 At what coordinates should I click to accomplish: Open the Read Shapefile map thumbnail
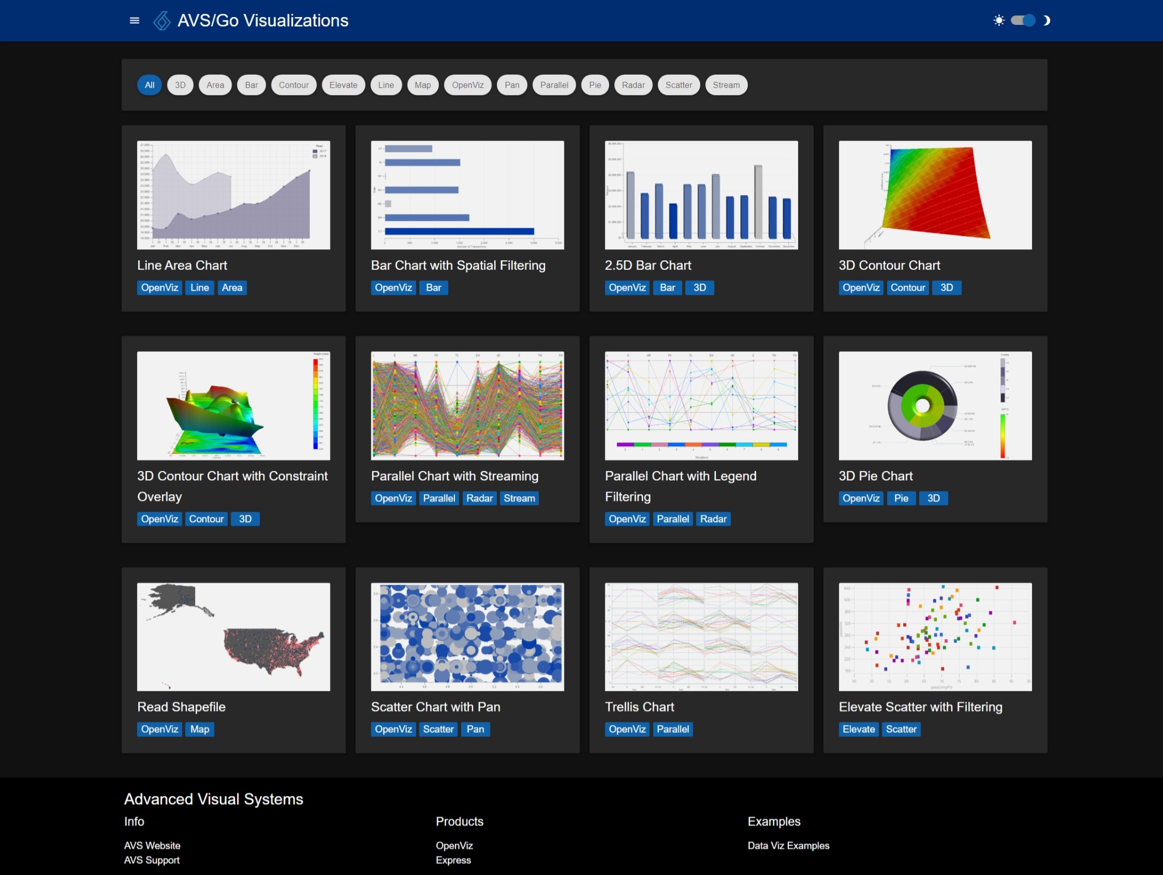tap(233, 637)
